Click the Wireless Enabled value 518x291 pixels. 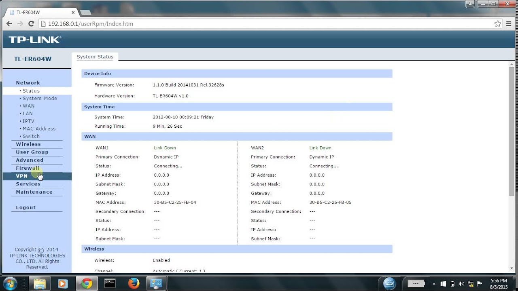pos(161,261)
